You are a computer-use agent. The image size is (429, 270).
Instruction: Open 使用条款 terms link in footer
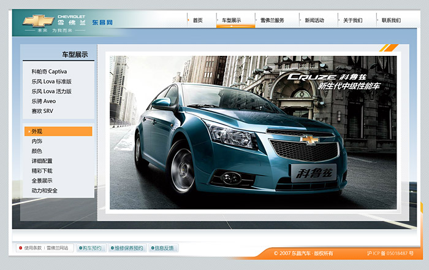[33, 248]
